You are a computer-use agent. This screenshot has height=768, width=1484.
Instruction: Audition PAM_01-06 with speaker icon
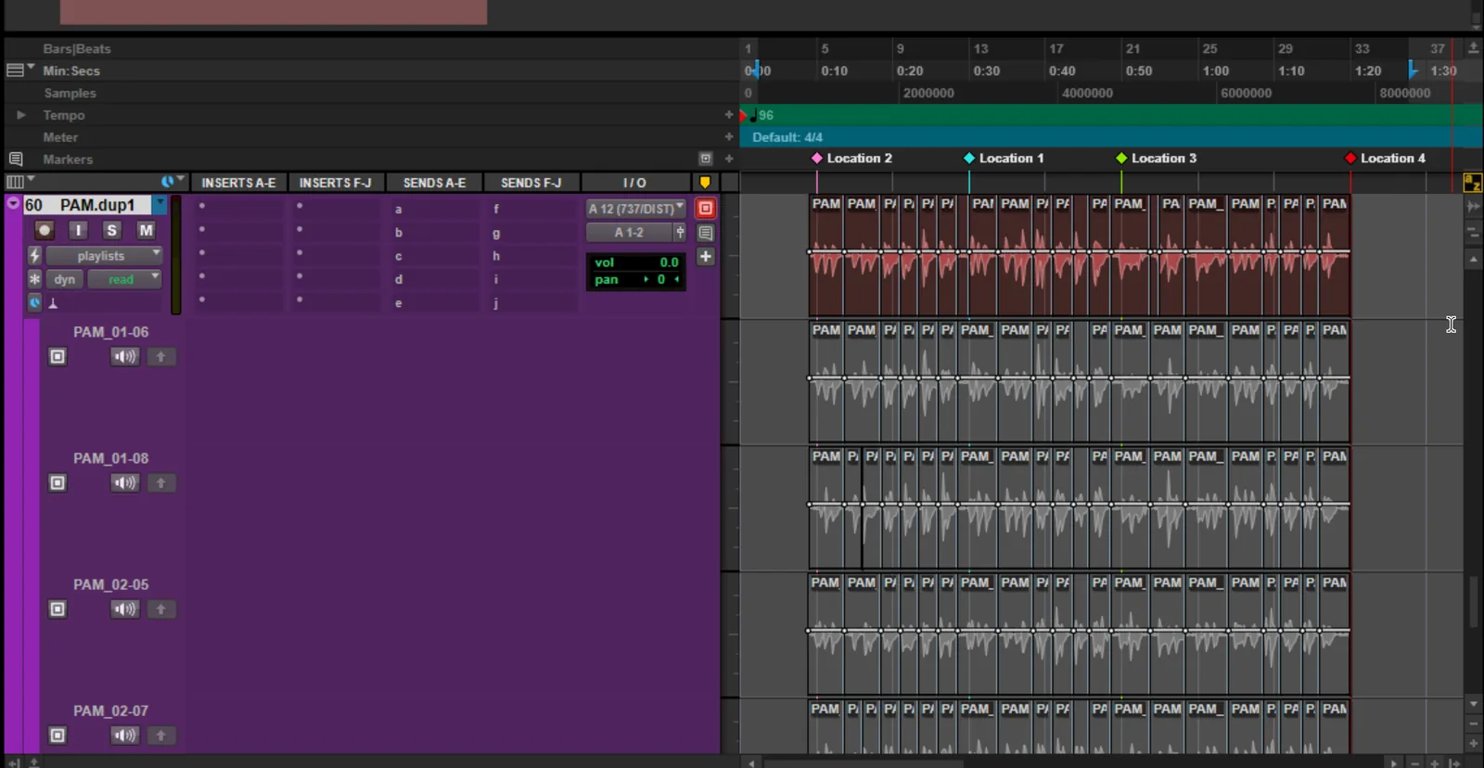coord(124,356)
